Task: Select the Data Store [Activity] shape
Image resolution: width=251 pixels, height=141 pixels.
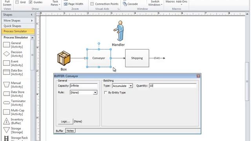Action: [14, 94]
